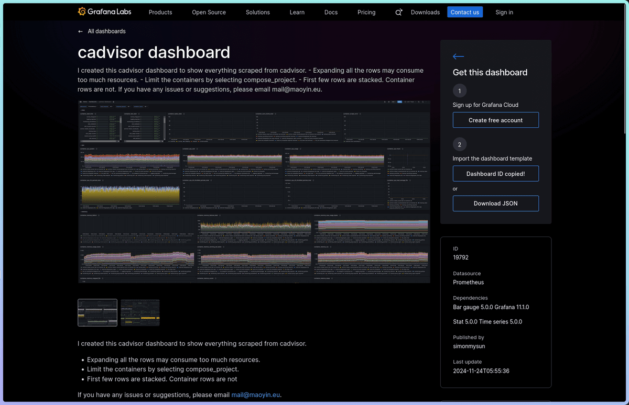Open the search magnifier icon
The height and width of the screenshot is (405, 629).
pyautogui.click(x=399, y=12)
